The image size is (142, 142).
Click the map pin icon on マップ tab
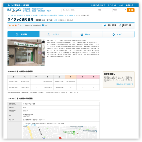114,34
